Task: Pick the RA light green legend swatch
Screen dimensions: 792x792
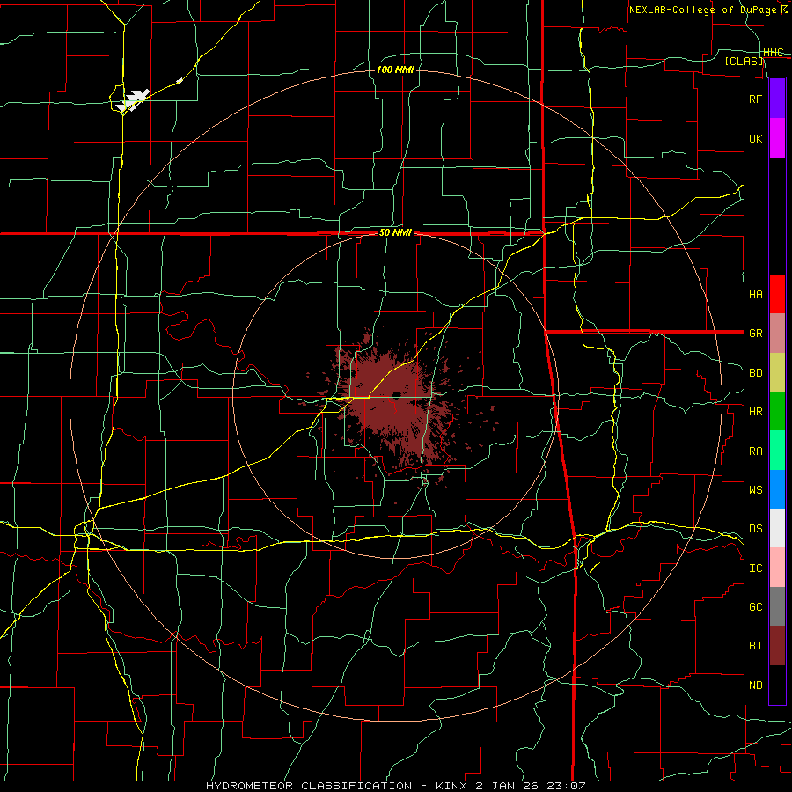Action: pos(777,451)
